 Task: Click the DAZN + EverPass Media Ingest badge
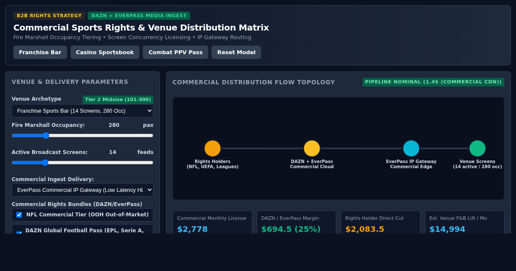coord(139,15)
